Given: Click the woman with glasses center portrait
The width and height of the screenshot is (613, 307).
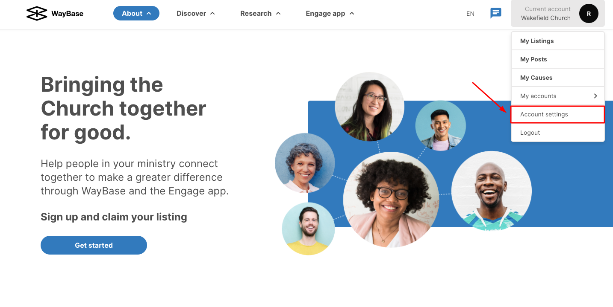Looking at the screenshot, I should [x=391, y=200].
